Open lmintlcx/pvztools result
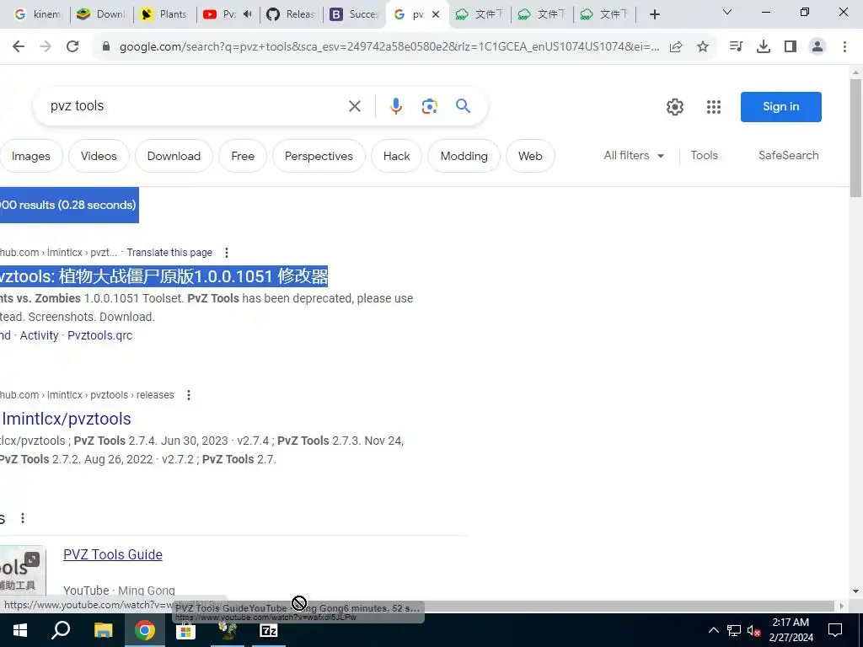 67,420
